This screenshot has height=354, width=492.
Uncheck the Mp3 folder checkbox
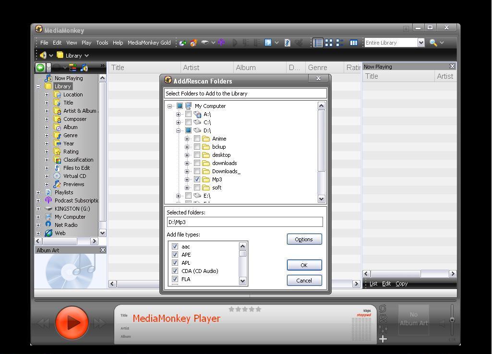[x=197, y=179]
